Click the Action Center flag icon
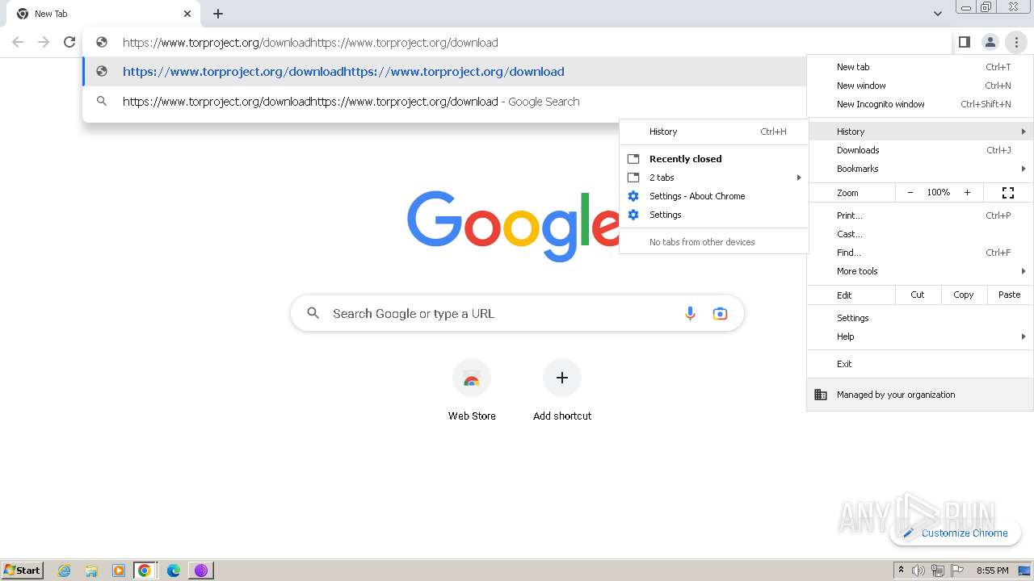This screenshot has height=581, width=1034. tap(957, 571)
